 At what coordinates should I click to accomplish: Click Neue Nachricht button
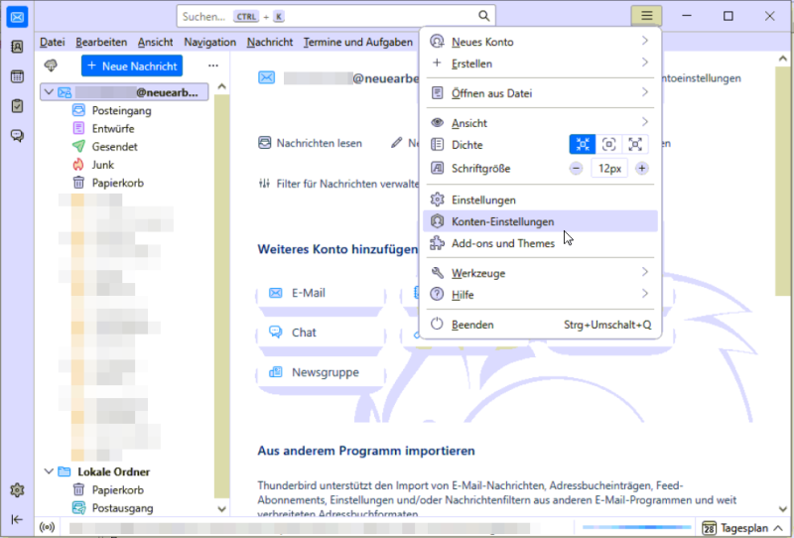pyautogui.click(x=132, y=66)
